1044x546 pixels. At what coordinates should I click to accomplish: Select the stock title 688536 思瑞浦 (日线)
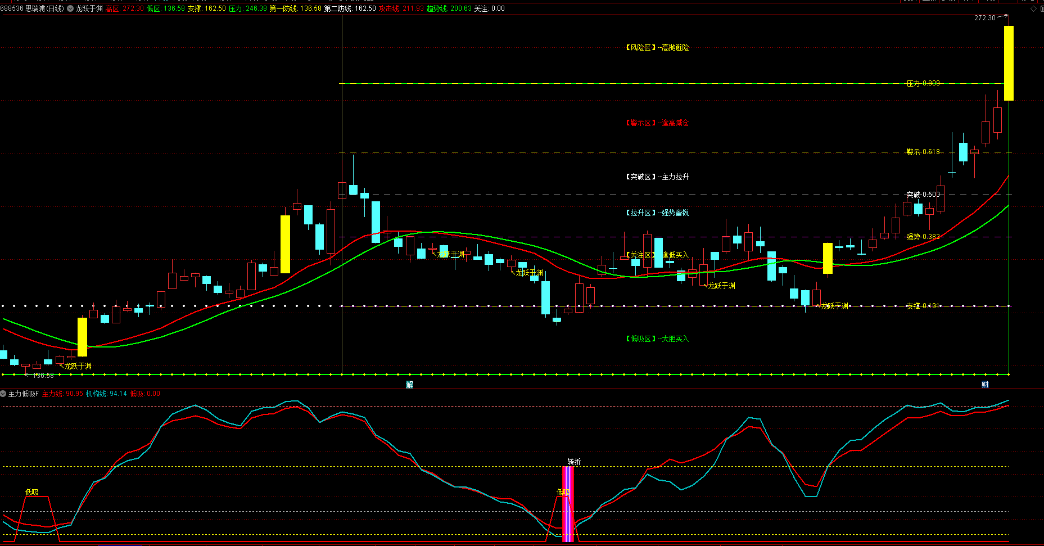[x=32, y=8]
